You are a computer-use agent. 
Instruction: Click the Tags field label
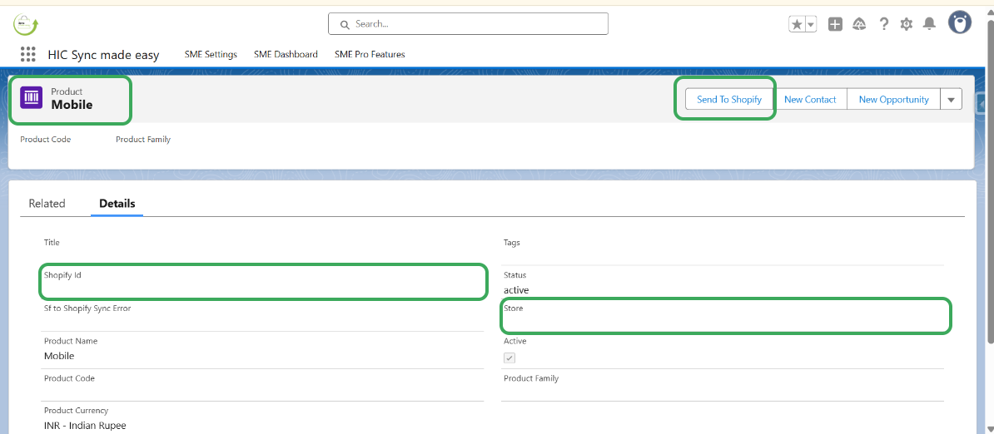point(512,242)
